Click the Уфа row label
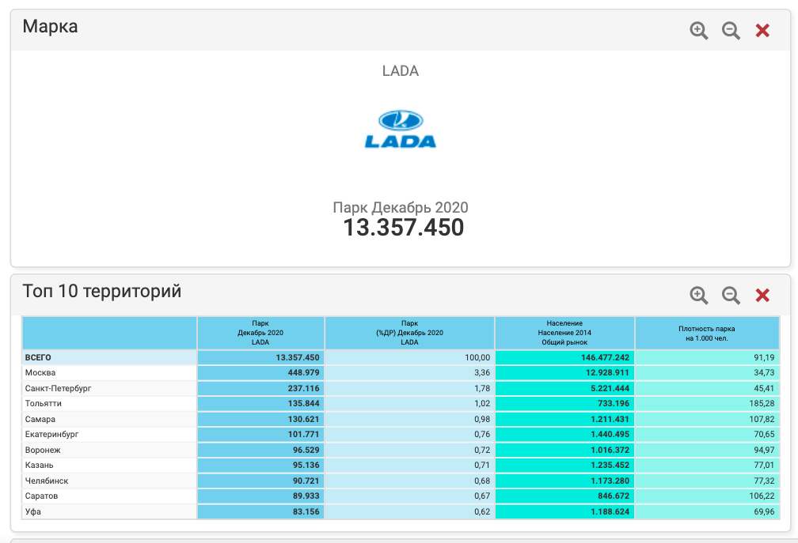This screenshot has width=798, height=543. (x=33, y=511)
